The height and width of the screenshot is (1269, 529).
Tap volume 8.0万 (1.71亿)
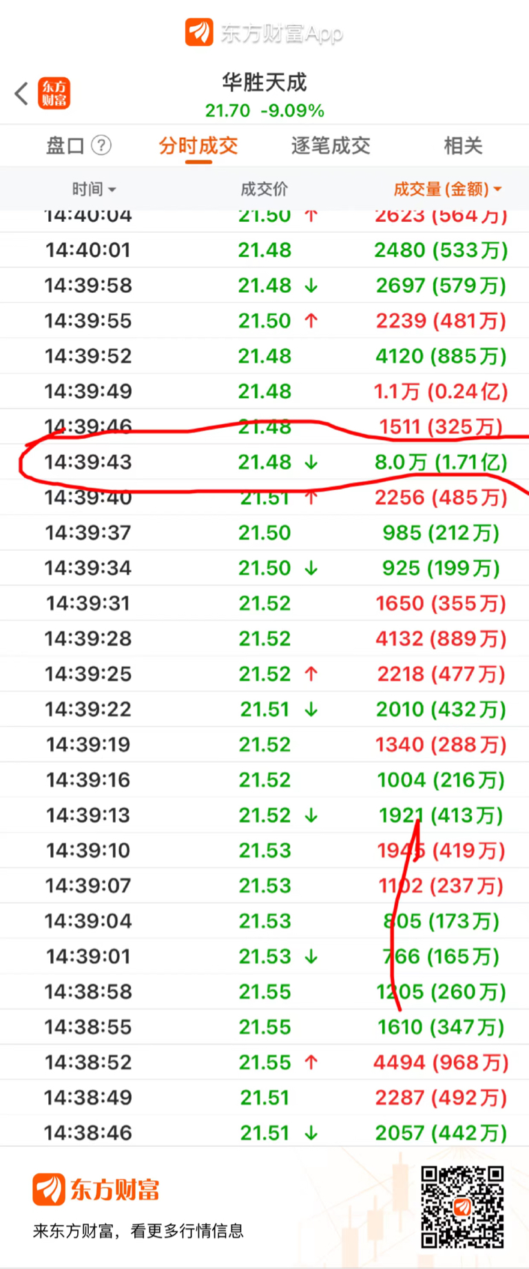coord(441,462)
